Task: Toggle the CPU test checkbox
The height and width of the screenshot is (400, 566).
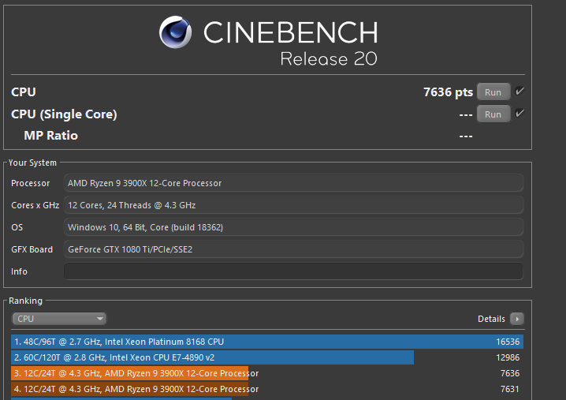Action: pyautogui.click(x=519, y=92)
